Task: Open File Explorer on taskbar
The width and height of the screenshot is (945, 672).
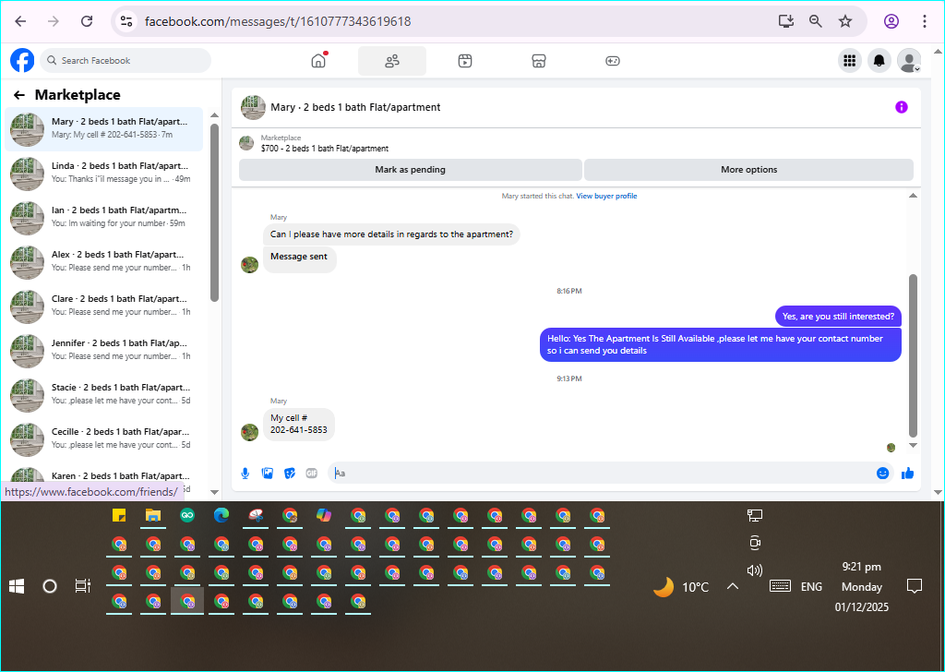Action: point(153,515)
